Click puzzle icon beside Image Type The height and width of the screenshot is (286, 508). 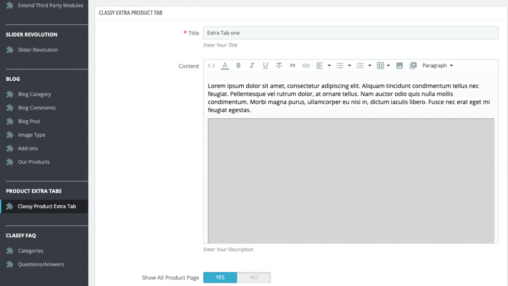[10, 135]
